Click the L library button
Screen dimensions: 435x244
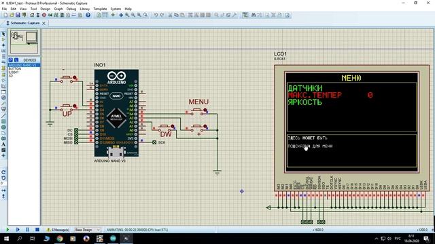16,60
